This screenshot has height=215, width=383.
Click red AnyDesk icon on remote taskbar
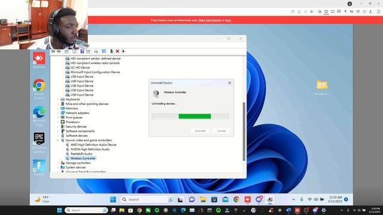(x=248, y=199)
